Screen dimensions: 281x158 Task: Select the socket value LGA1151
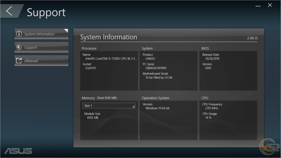[91, 68]
